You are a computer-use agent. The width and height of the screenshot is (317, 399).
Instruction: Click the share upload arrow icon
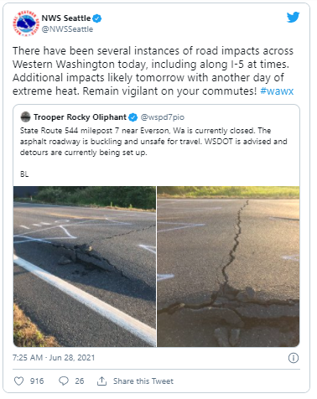[101, 381]
